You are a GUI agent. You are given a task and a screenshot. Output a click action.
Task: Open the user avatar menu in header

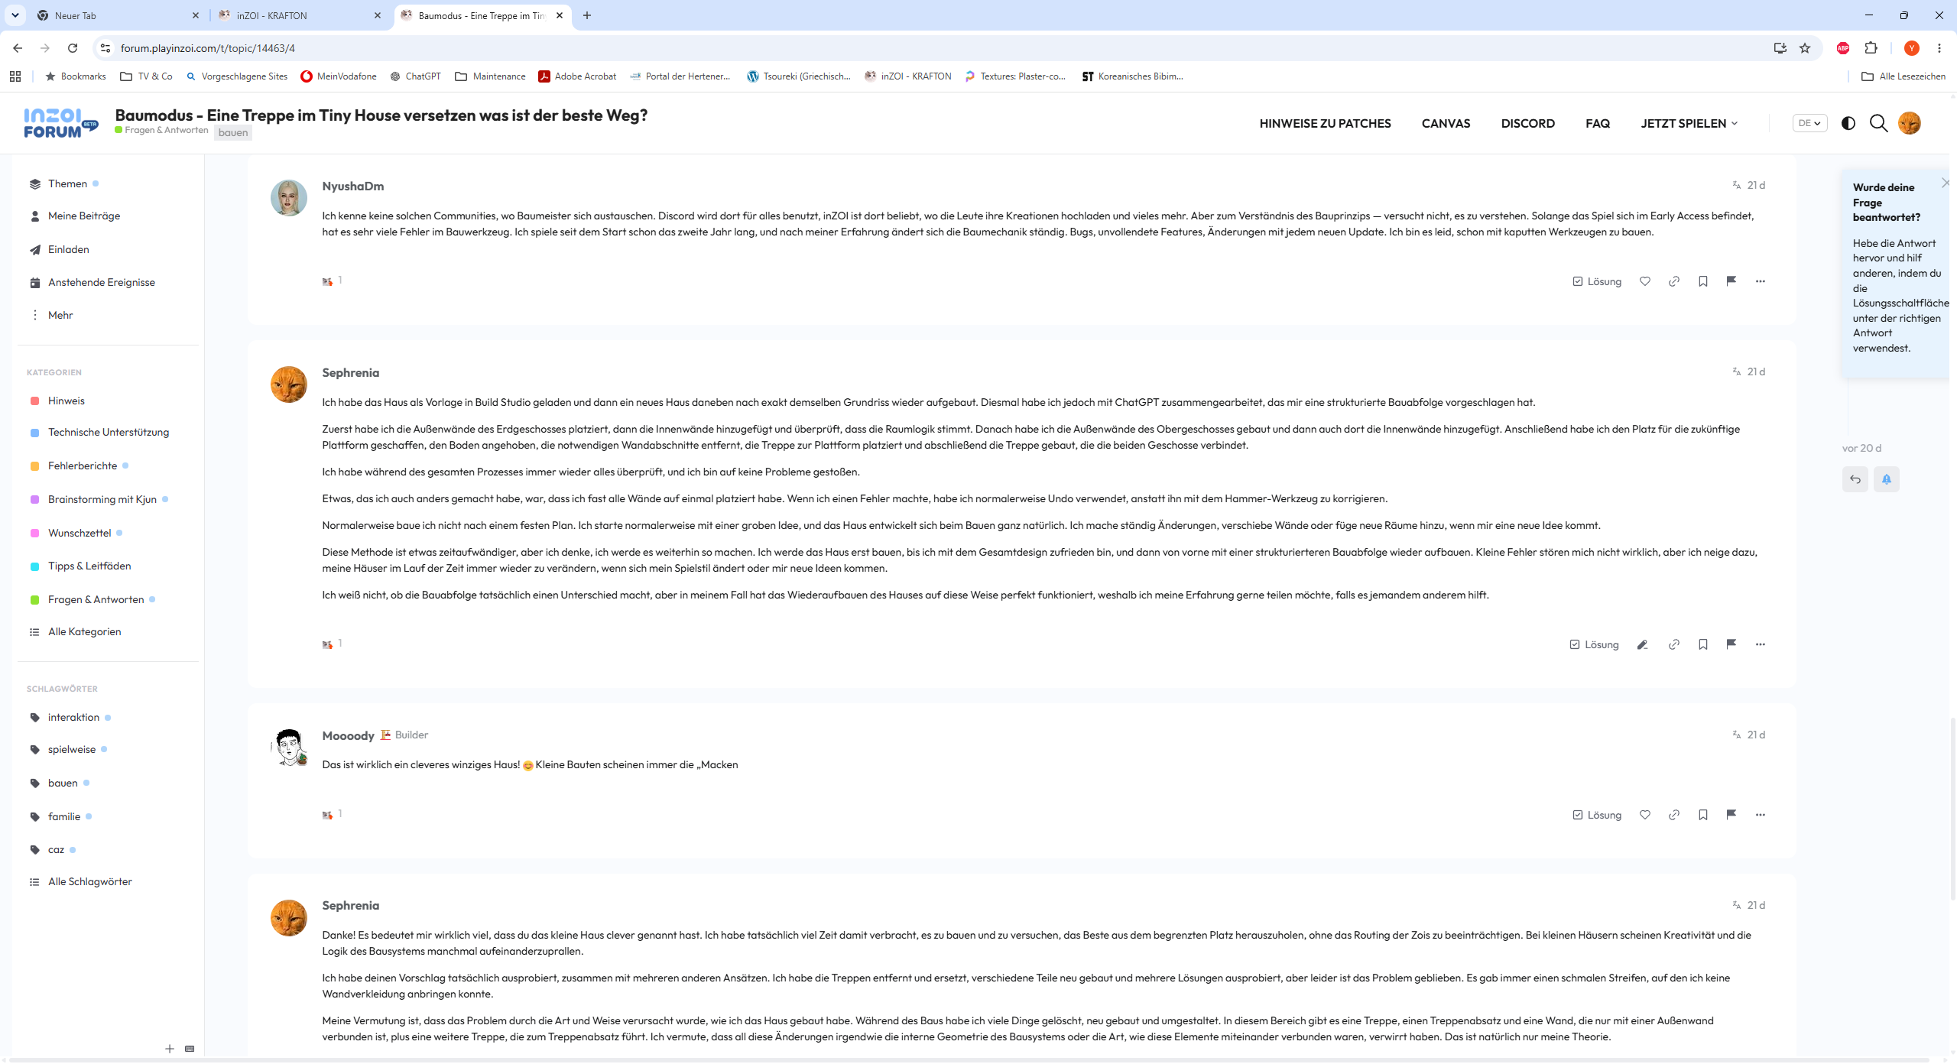1910,123
